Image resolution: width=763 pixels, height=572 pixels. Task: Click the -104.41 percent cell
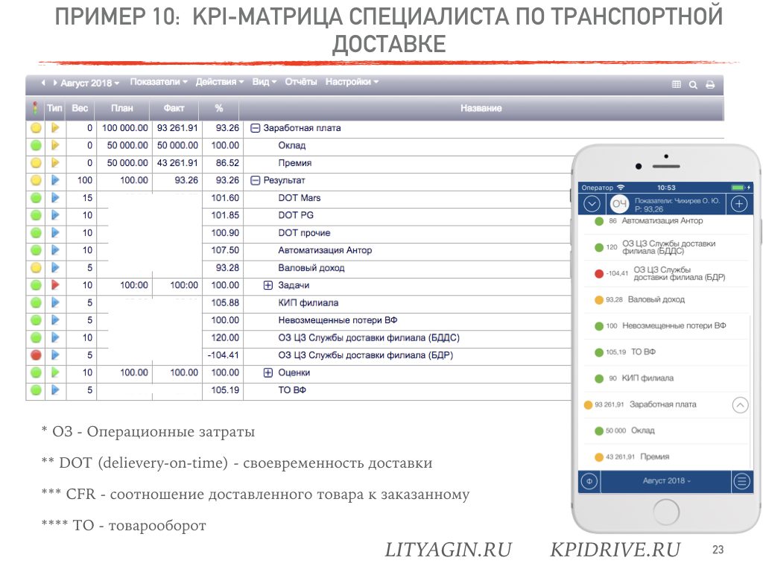224,355
